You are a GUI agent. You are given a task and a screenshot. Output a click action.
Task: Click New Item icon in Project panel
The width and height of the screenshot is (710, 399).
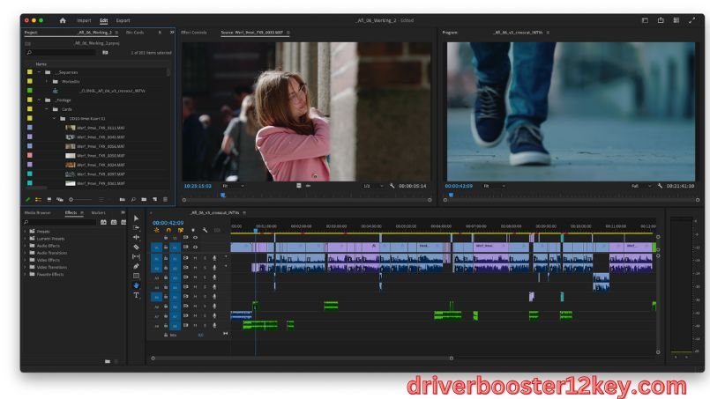tap(155, 199)
